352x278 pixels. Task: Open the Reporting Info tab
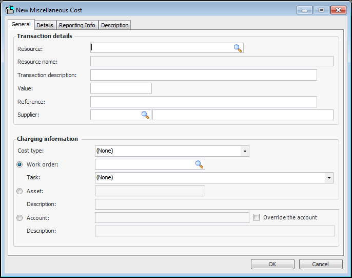(77, 25)
